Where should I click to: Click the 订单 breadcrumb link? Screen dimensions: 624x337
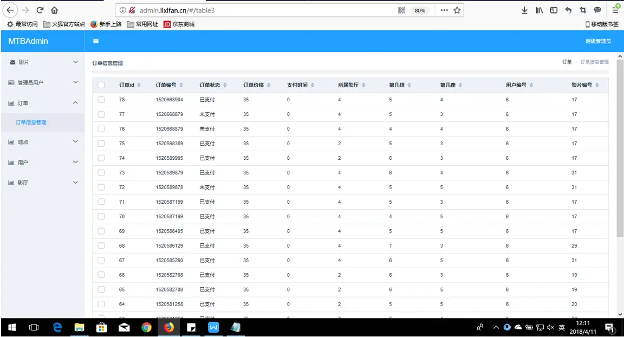[567, 62]
